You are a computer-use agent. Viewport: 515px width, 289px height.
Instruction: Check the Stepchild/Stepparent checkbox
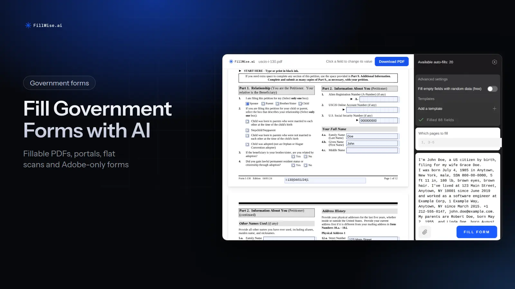247,130
